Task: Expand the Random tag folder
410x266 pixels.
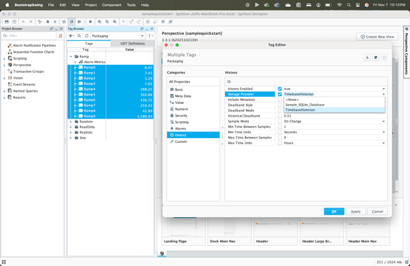Action: pos(71,122)
